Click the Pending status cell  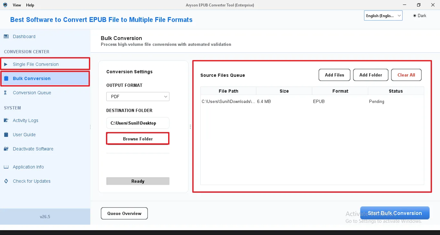pyautogui.click(x=377, y=101)
